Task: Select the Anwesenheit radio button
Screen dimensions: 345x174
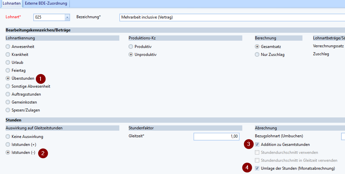Action: (x=8, y=47)
